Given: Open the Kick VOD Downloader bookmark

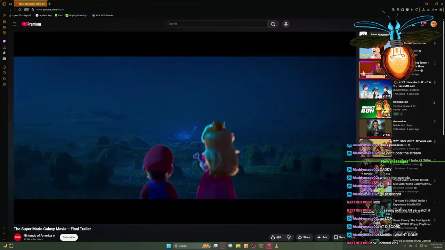Looking at the screenshot, I should [x=104, y=15].
